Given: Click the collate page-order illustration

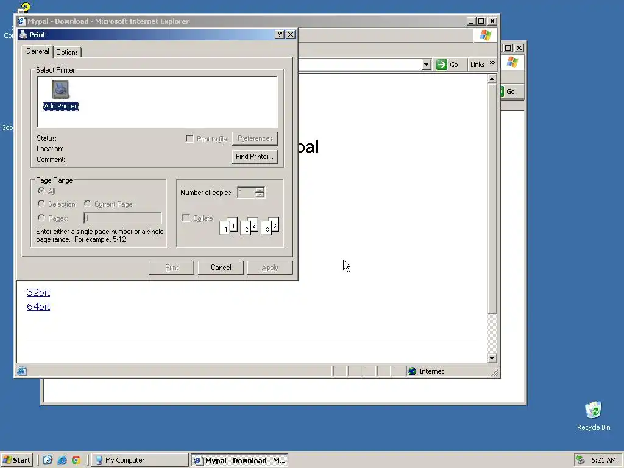Looking at the screenshot, I should [x=249, y=225].
